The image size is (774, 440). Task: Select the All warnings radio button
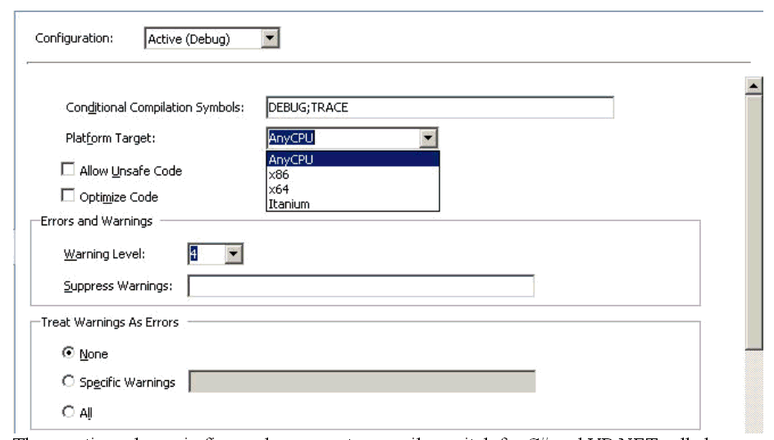(x=69, y=412)
